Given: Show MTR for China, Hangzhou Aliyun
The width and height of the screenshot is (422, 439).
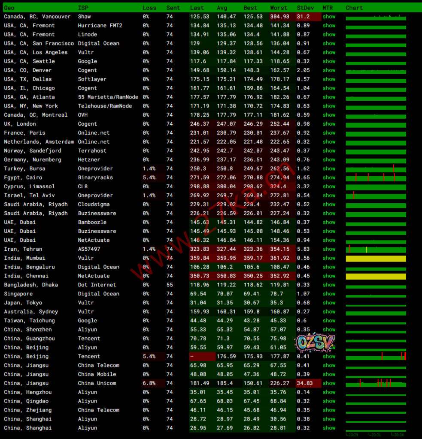Looking at the screenshot, I should pos(329,392).
